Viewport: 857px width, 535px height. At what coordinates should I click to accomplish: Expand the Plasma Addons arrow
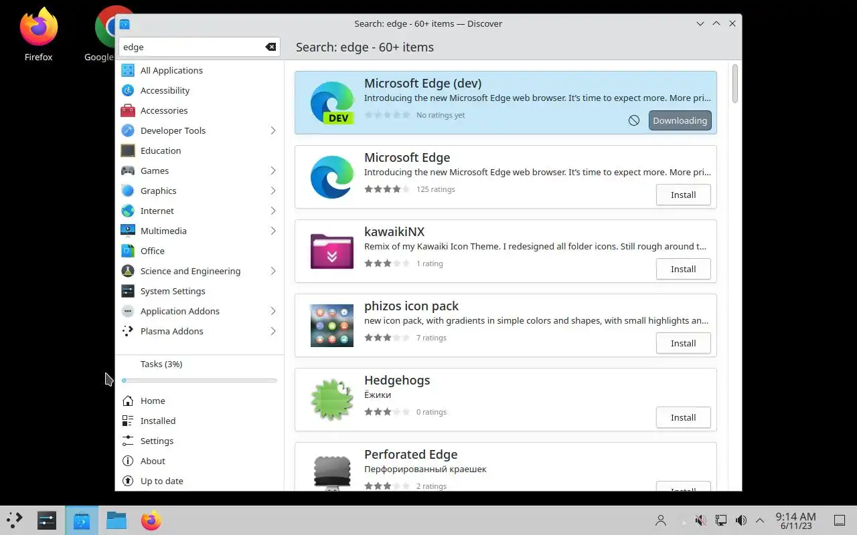[x=273, y=331]
